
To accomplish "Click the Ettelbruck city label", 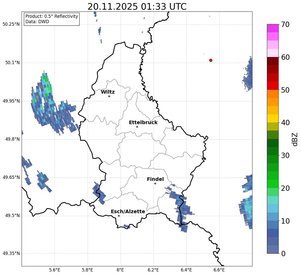I will coord(143,123).
